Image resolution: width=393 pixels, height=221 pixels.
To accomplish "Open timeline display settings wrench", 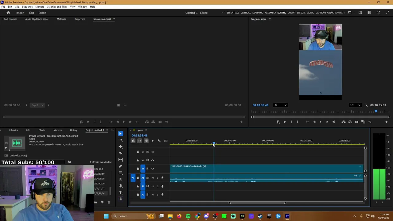I will 159,141.
